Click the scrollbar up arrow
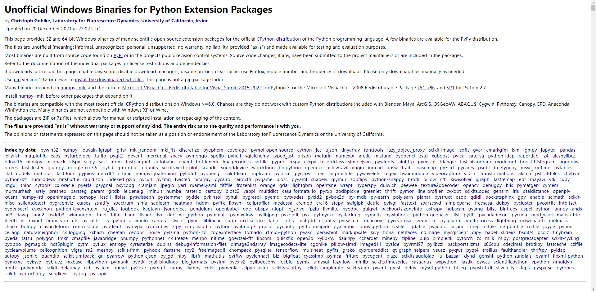The width and height of the screenshot is (596, 292). point(593,2)
